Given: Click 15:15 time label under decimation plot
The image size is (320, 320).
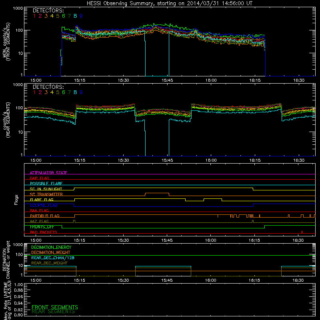Looking at the screenshot, I should [79, 280].
